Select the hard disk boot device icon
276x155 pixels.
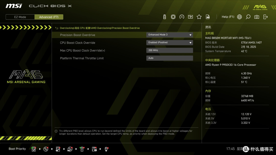point(34,149)
